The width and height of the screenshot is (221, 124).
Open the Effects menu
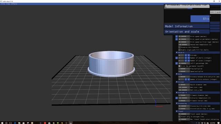[14, 4]
